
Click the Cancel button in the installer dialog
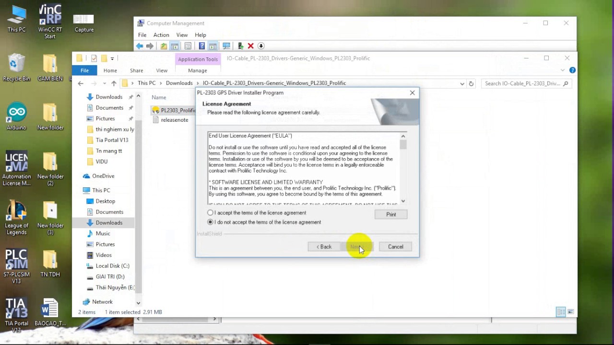pos(396,247)
